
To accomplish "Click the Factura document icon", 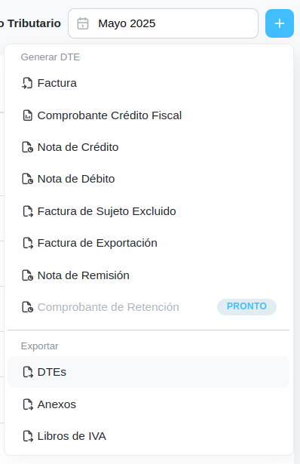I will tap(27, 83).
